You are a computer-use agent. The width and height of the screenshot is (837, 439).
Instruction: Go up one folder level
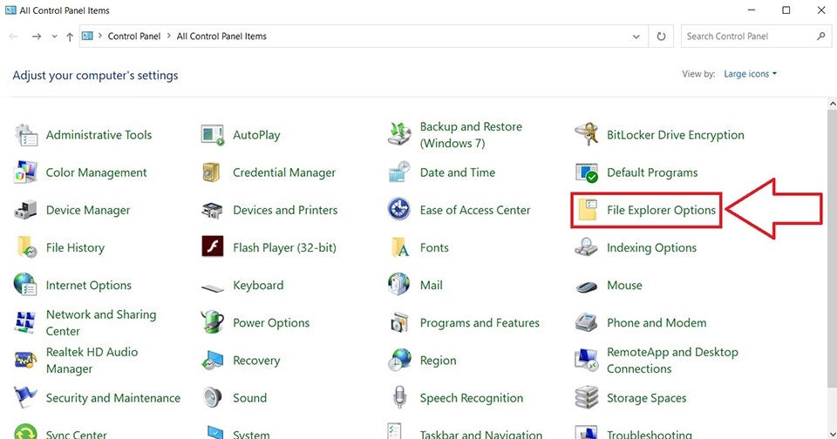point(70,37)
